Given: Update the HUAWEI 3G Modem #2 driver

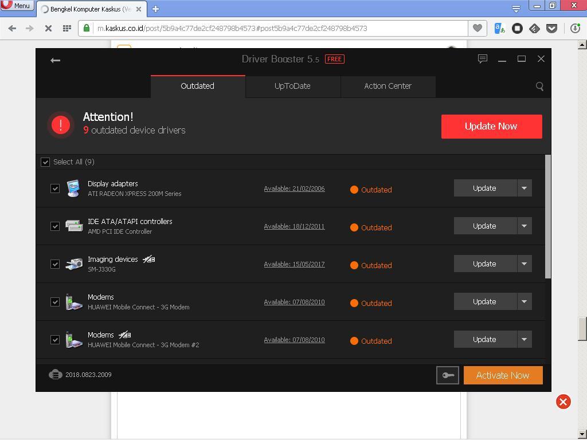Looking at the screenshot, I should (x=485, y=339).
